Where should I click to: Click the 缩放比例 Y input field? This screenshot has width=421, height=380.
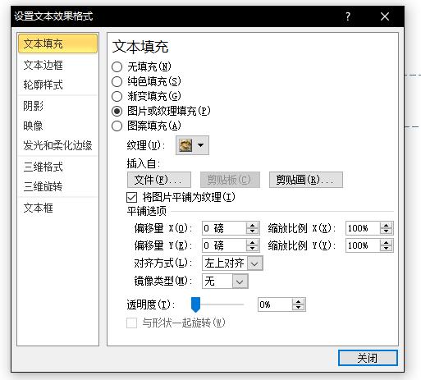click(363, 245)
